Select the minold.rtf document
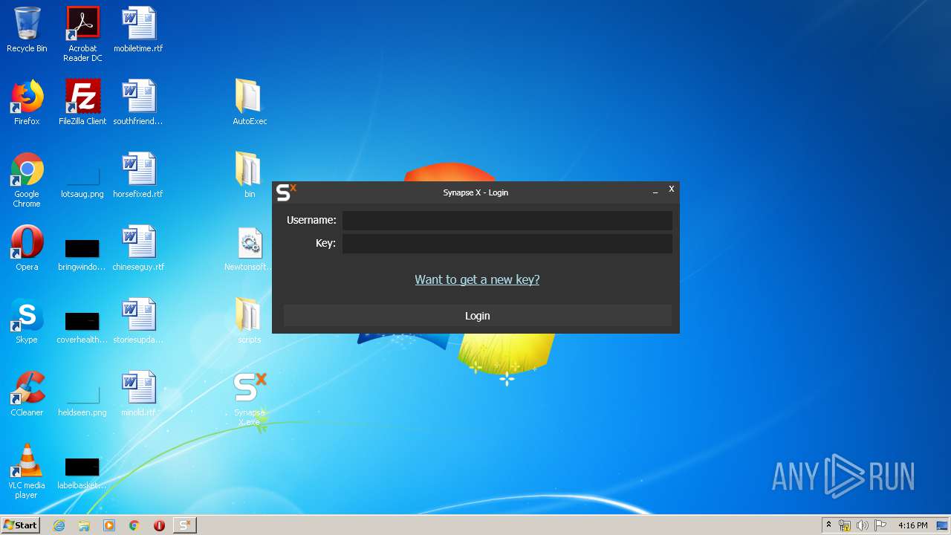 pyautogui.click(x=138, y=394)
